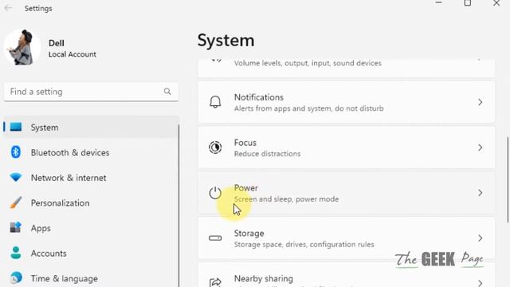510x287 pixels.
Task: Click the Dell profile avatar picture
Action: coord(22,47)
